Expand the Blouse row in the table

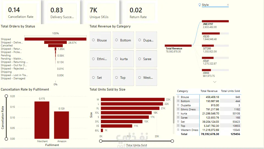pyautogui.click(x=178, y=97)
